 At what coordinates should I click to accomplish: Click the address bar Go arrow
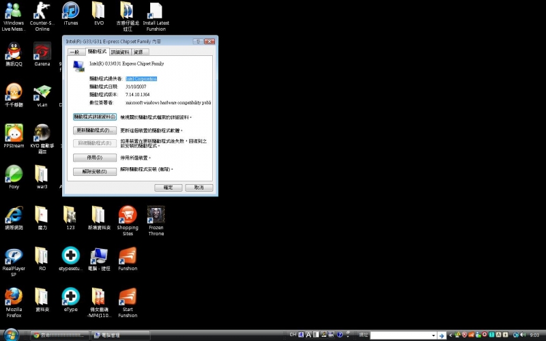442,336
